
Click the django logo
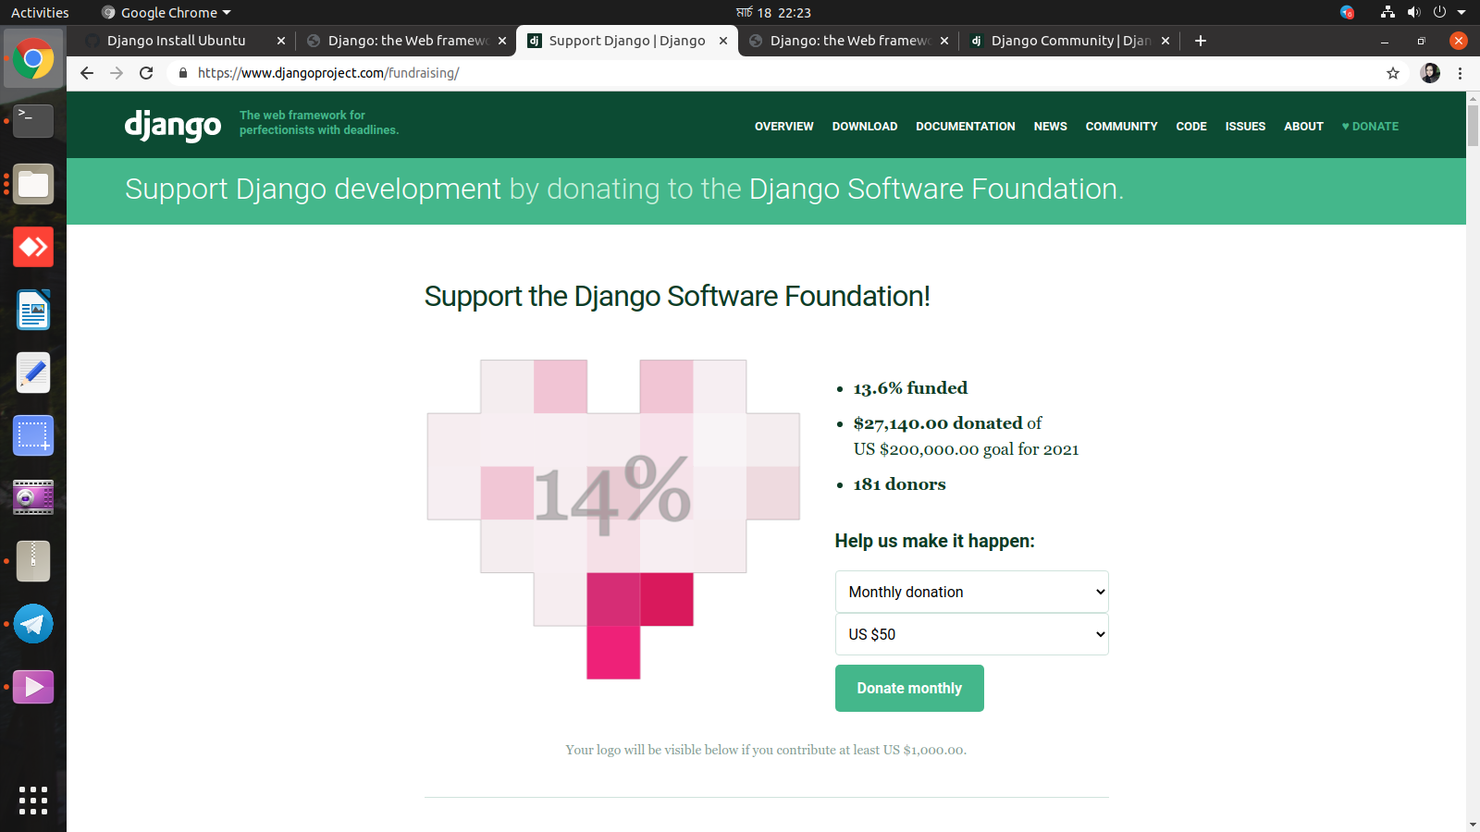coord(173,125)
